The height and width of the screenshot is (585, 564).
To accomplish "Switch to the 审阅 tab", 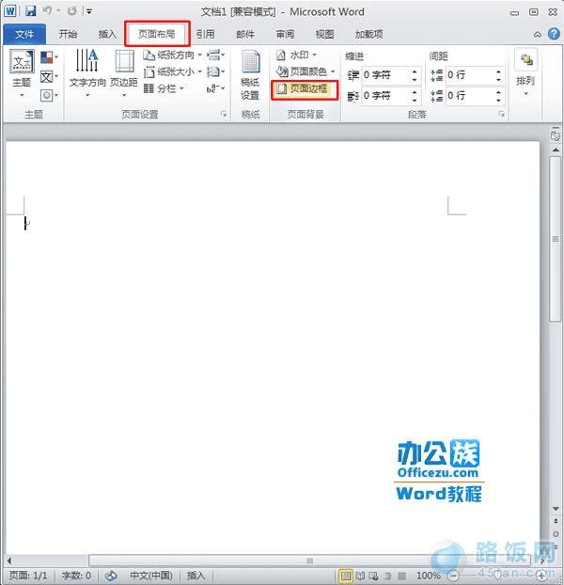I will tap(285, 34).
